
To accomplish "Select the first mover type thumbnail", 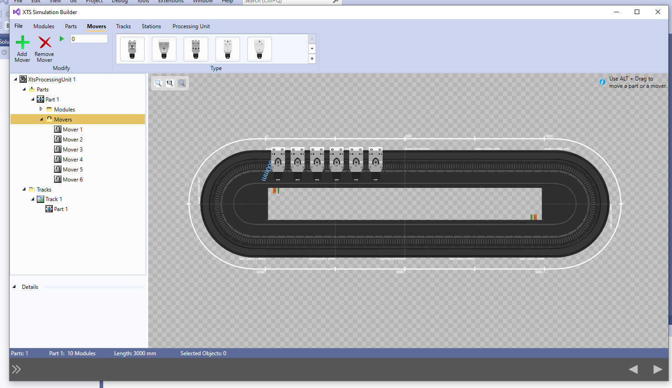I will tap(132, 49).
